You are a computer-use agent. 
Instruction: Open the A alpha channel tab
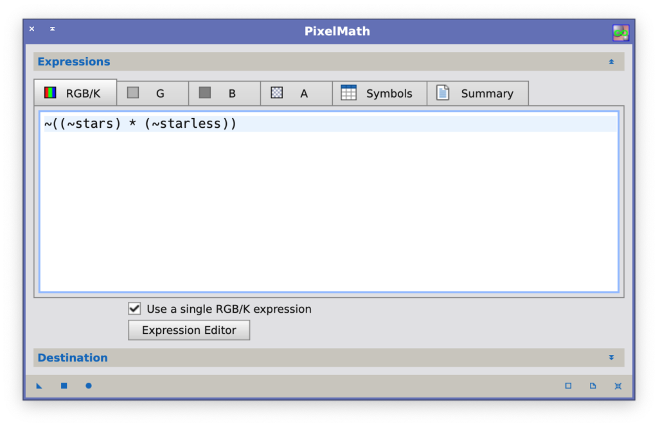296,93
